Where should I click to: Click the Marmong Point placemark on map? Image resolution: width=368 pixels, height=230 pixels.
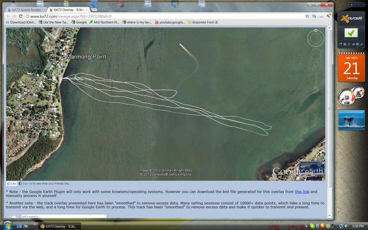[65, 57]
